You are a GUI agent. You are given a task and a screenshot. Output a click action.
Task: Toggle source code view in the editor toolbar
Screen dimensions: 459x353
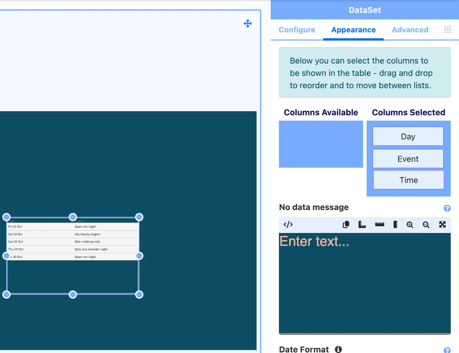(288, 225)
